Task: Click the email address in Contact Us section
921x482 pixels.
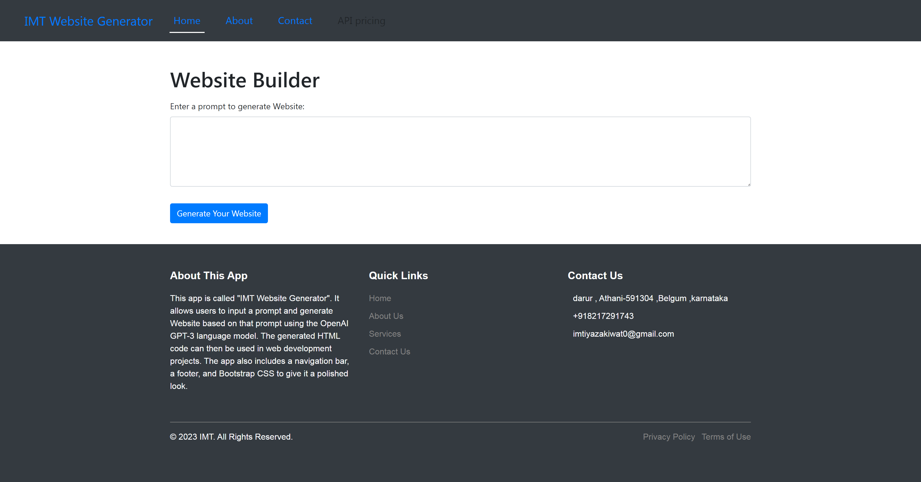Action: [x=622, y=334]
